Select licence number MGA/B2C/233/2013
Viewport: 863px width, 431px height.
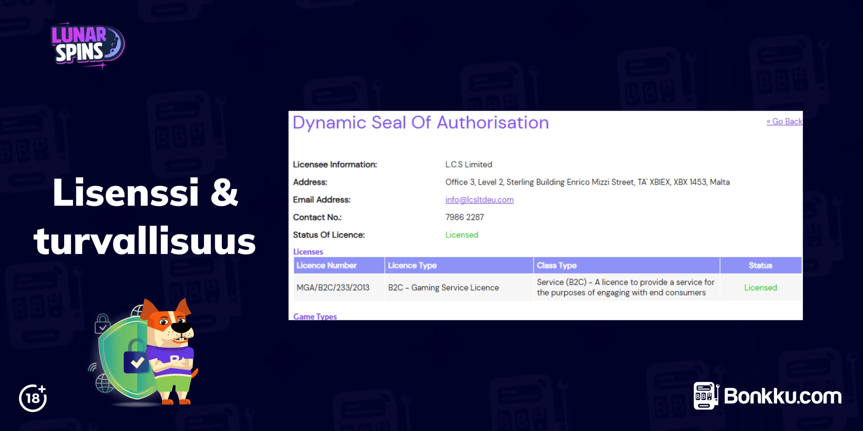point(333,288)
